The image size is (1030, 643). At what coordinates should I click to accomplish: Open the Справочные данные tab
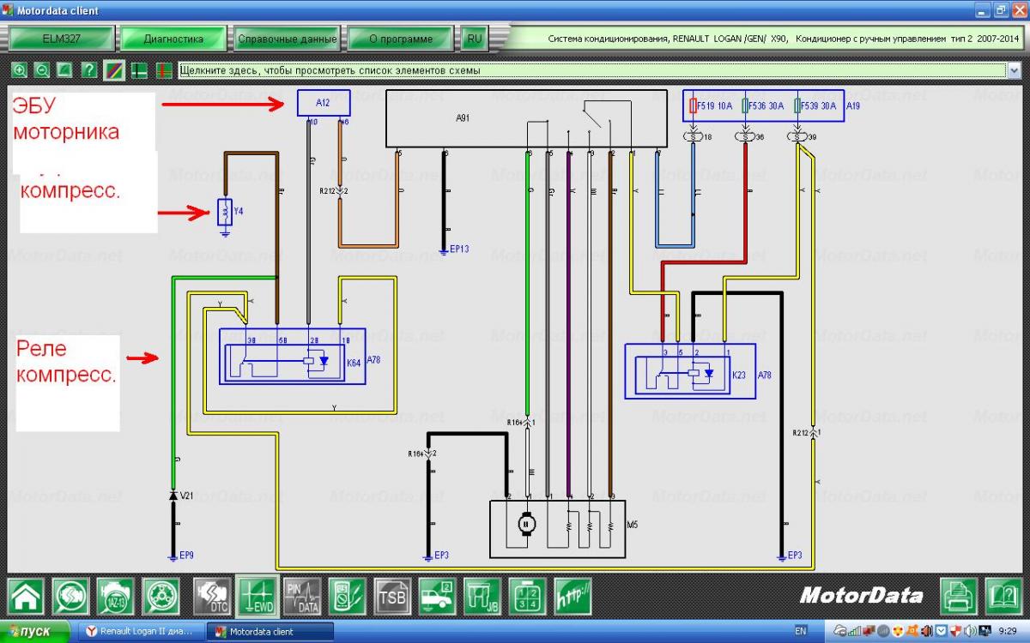click(286, 39)
